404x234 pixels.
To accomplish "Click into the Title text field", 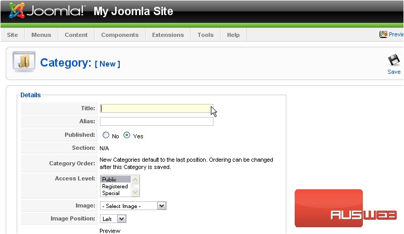I will [x=155, y=108].
